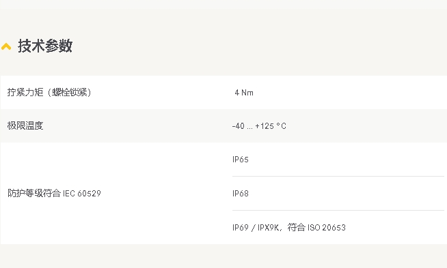Click 防护等级符合 IEC 60529 label
Viewport: 447px width, 268px height.
[x=54, y=194]
